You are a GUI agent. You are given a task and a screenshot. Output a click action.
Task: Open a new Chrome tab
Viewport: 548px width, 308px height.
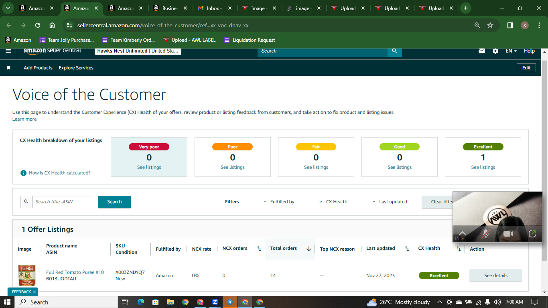tap(465, 8)
